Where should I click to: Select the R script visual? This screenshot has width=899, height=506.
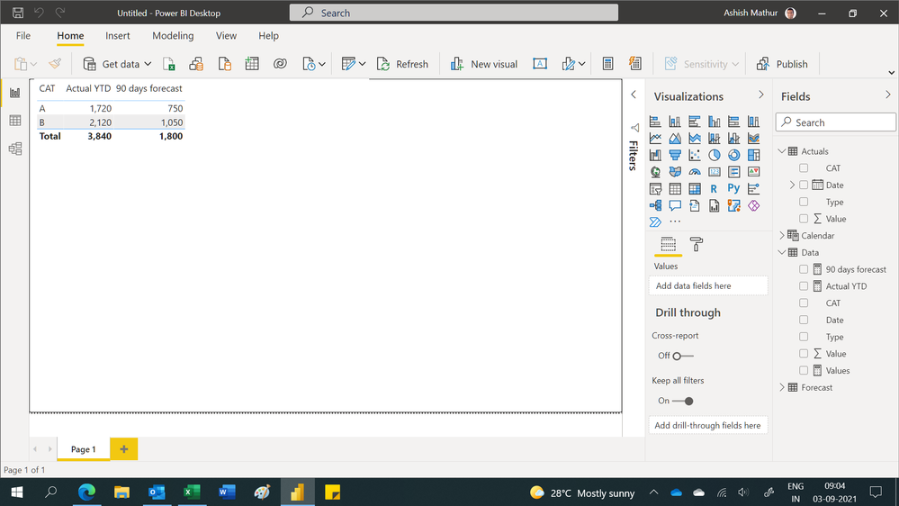(x=714, y=189)
